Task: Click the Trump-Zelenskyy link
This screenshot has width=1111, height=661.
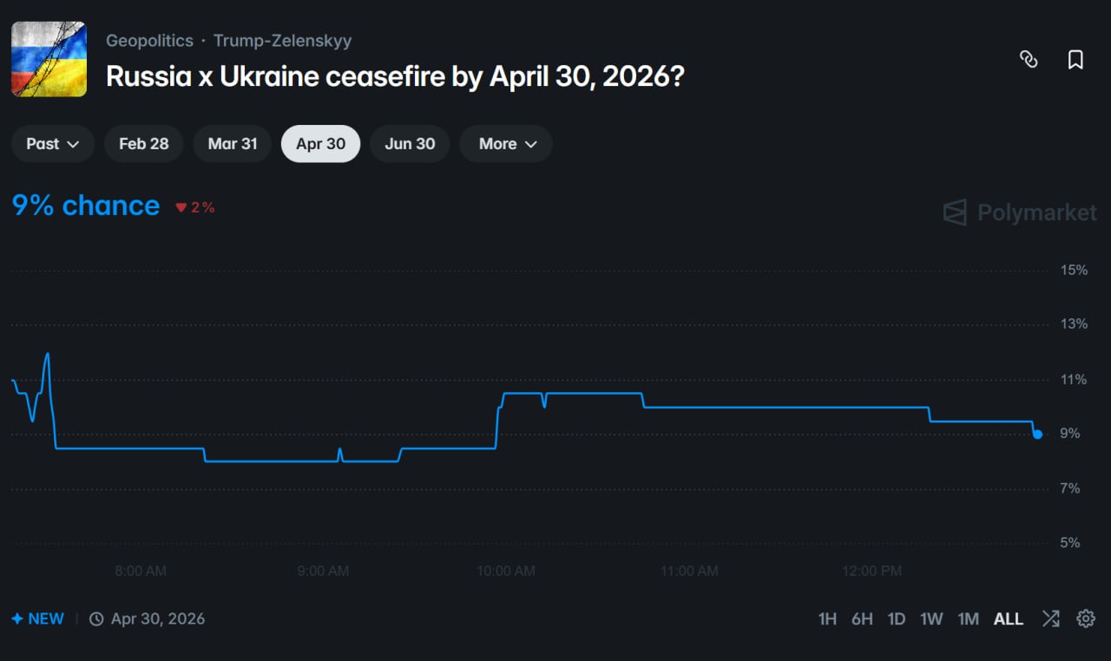Action: (283, 40)
